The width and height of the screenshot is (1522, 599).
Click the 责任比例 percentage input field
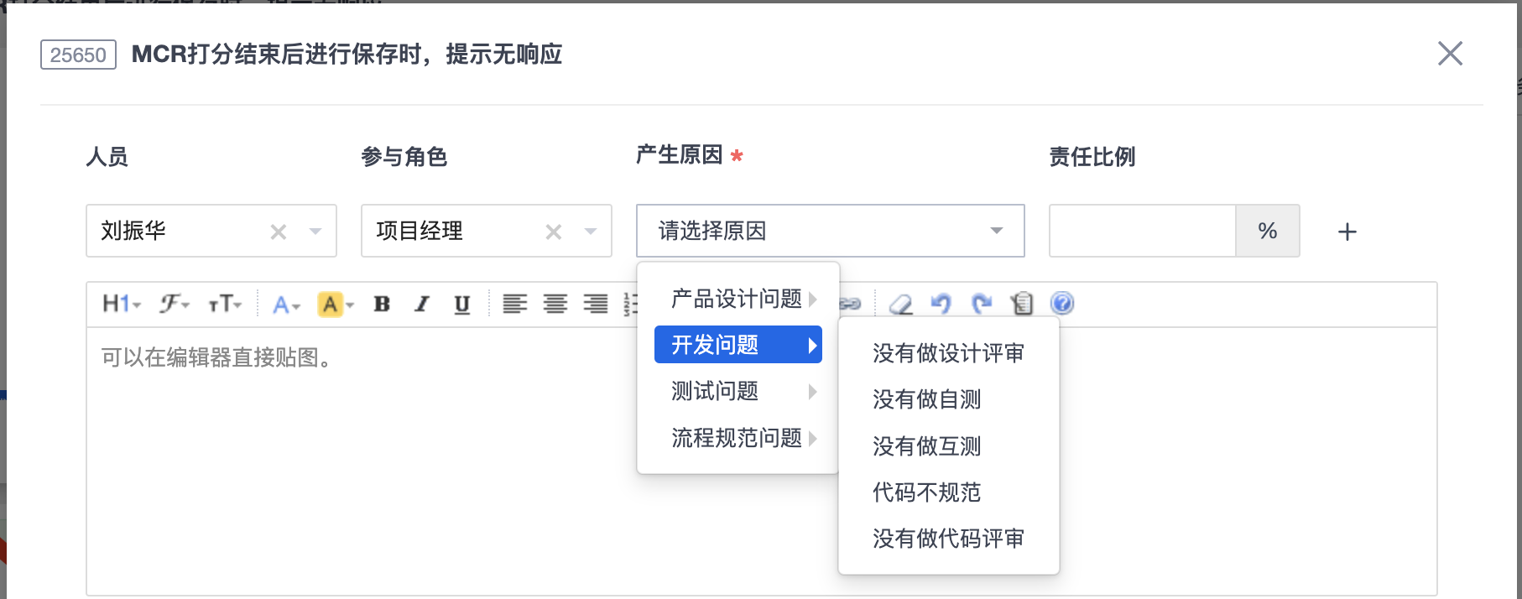[1143, 231]
